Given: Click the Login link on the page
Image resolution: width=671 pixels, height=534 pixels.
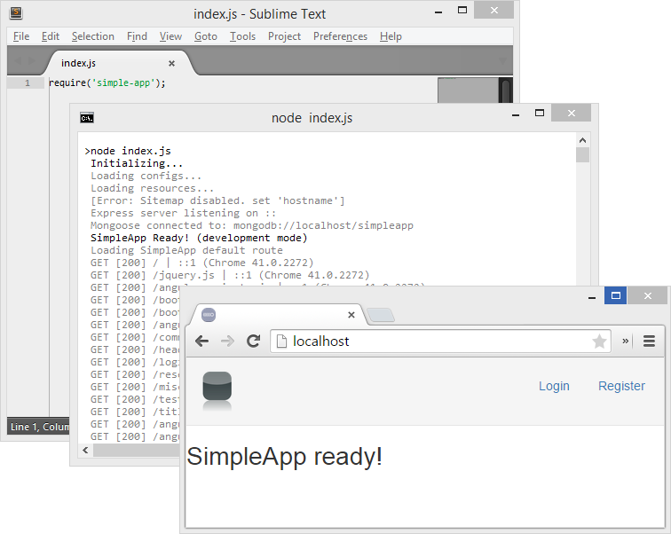Looking at the screenshot, I should click(554, 386).
